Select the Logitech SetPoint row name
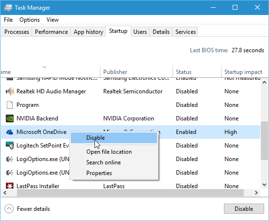 [43, 146]
